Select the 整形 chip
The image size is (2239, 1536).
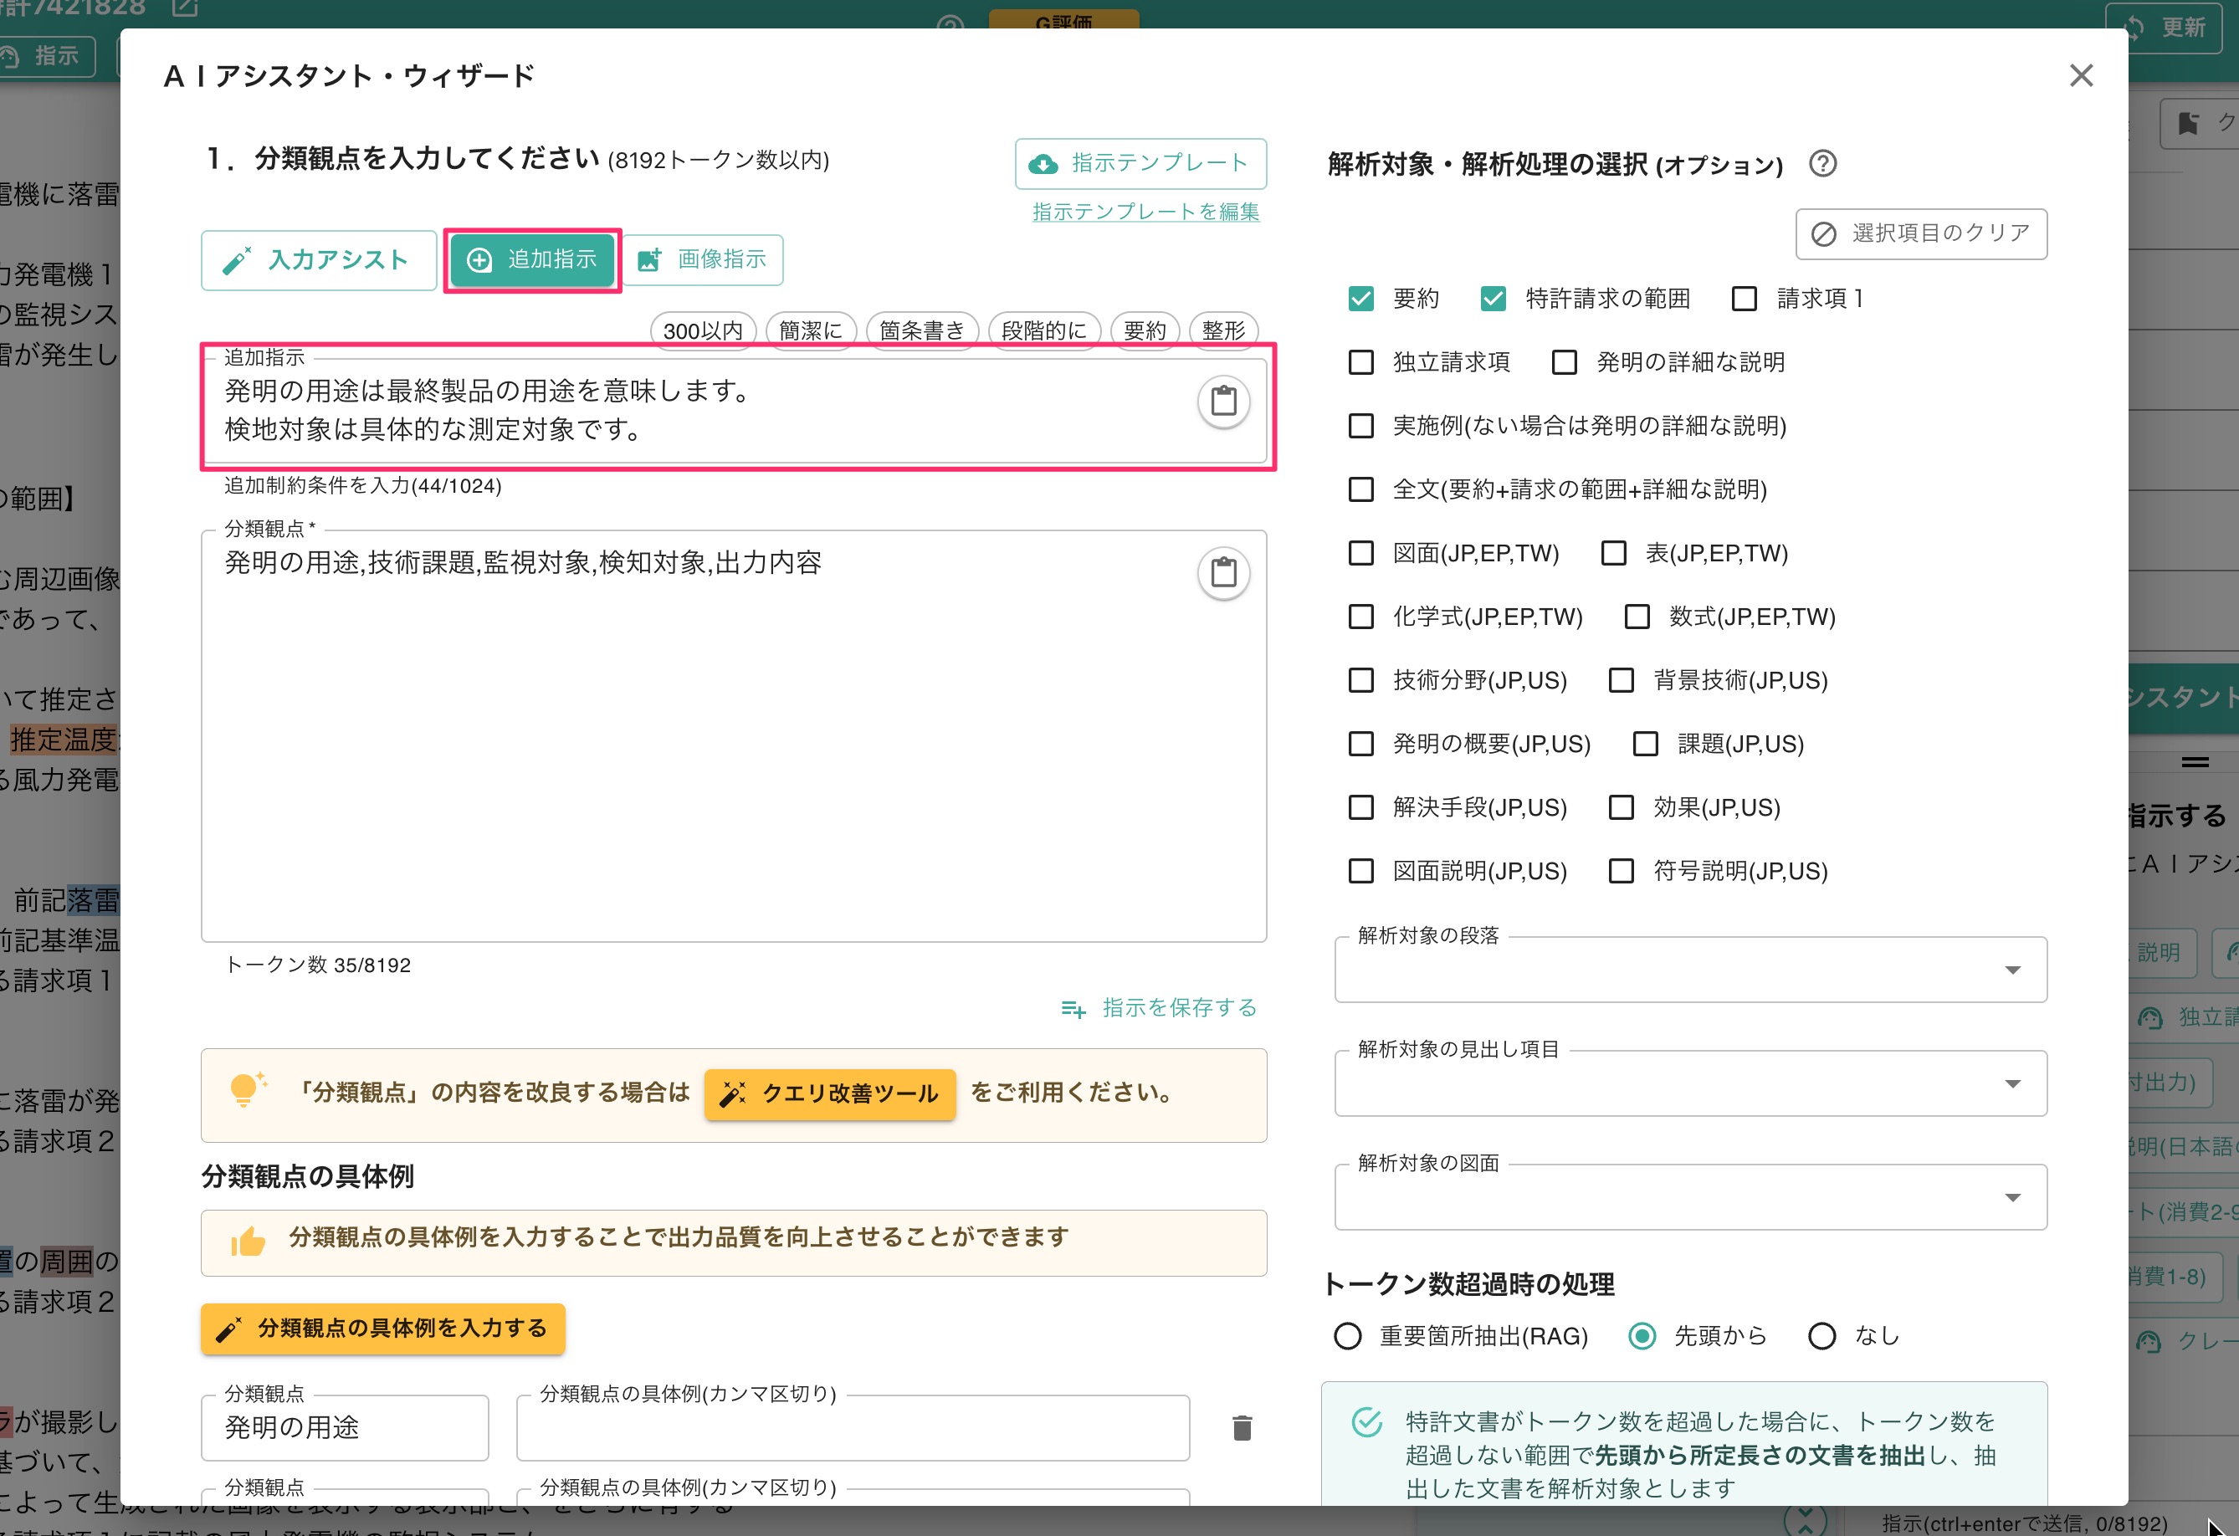pyautogui.click(x=1223, y=330)
